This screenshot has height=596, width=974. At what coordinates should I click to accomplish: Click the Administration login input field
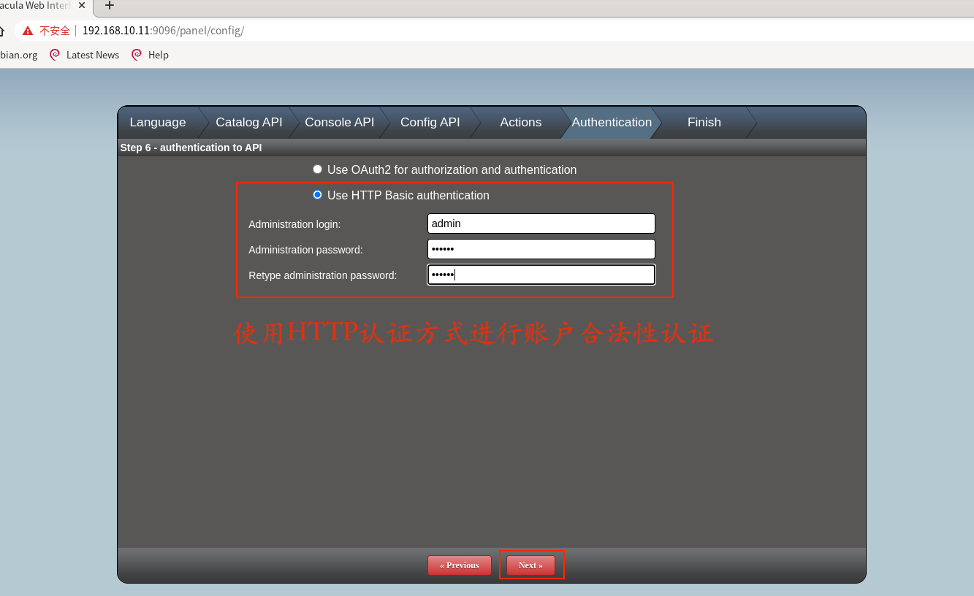[541, 223]
